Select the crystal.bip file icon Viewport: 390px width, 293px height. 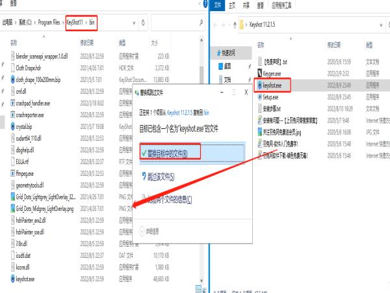(x=13, y=126)
